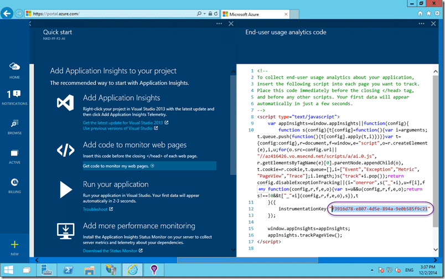Close End-user usage analytics code blade
445x279 pixels.
(x=433, y=24)
